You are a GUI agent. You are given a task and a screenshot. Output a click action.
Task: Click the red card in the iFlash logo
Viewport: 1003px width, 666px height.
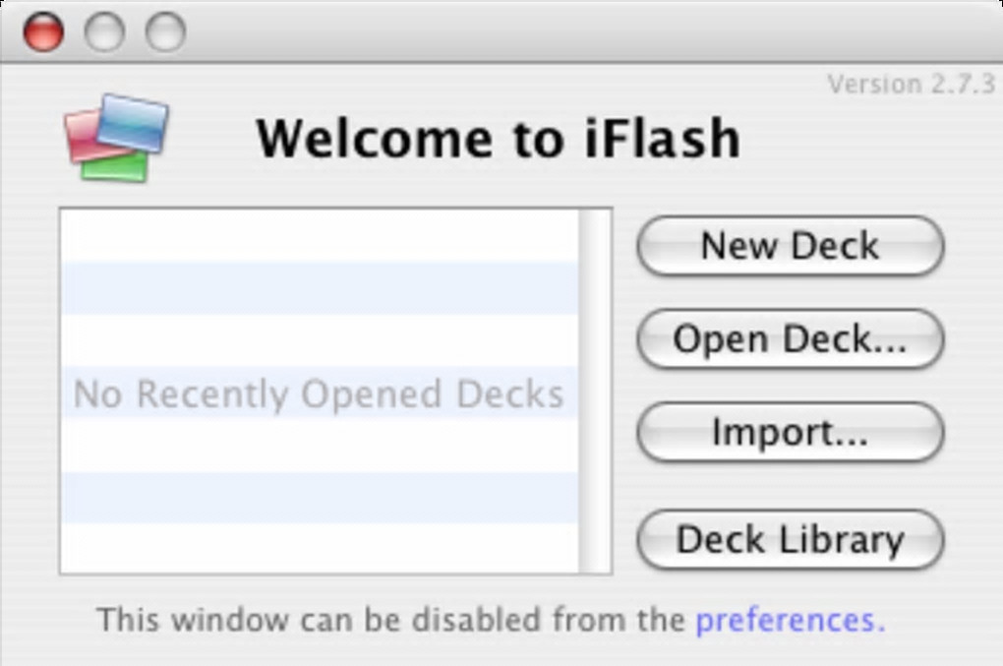pos(83,136)
